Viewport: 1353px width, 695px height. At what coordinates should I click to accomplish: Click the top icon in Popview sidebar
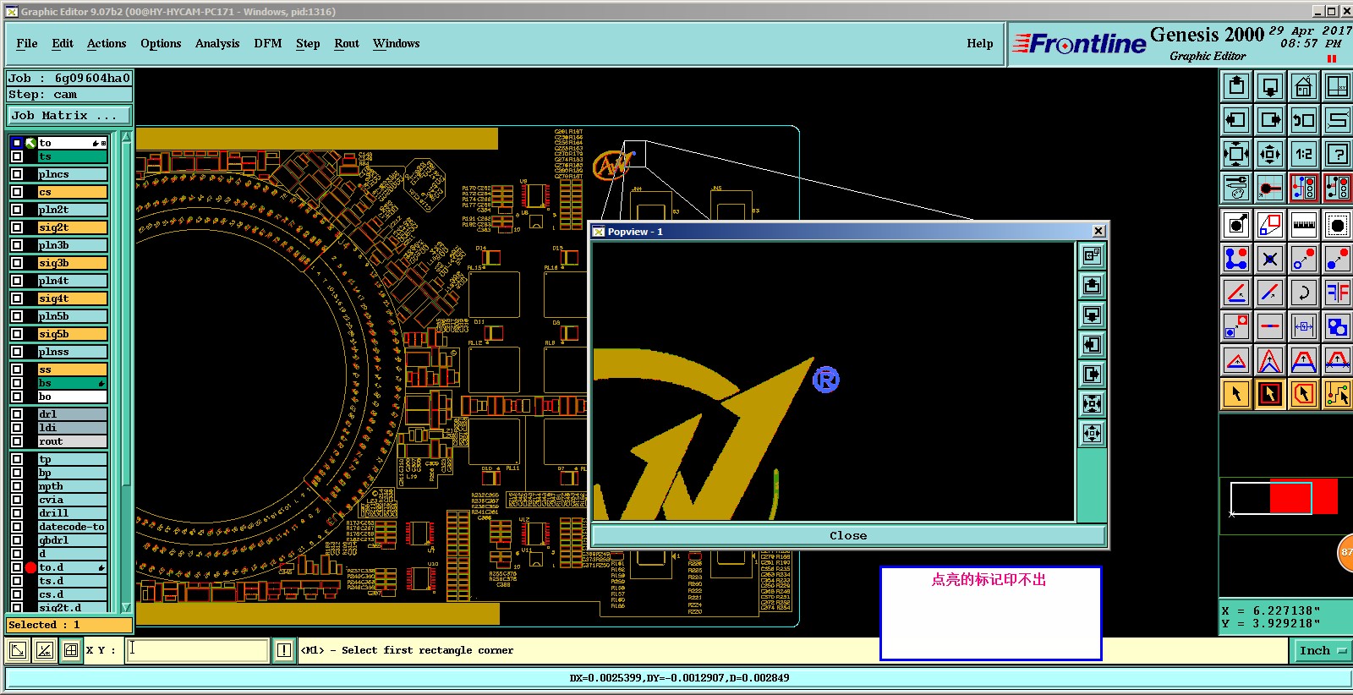pos(1092,255)
